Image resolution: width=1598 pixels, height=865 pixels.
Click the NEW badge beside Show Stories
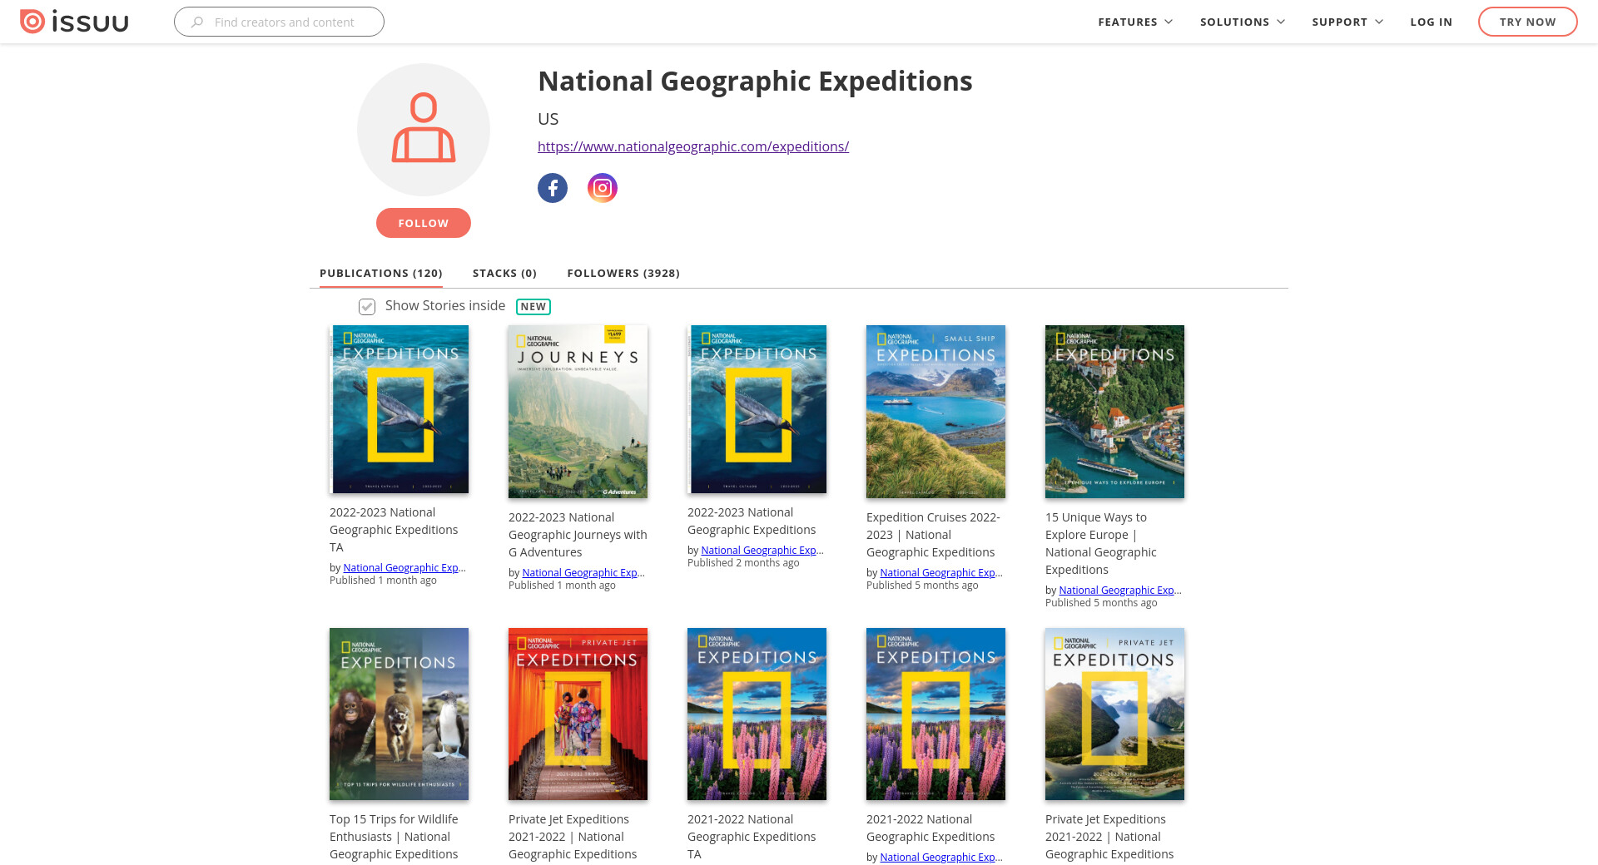pyautogui.click(x=533, y=307)
